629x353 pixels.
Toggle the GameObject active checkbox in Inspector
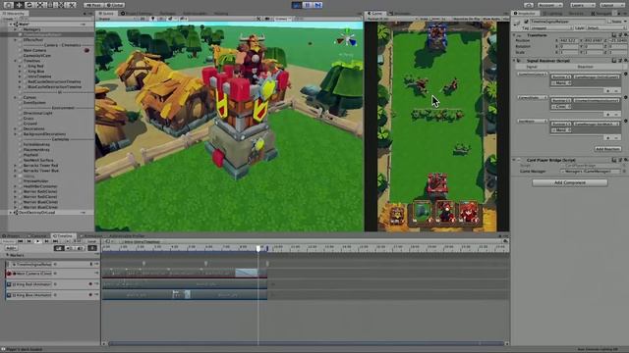526,22
